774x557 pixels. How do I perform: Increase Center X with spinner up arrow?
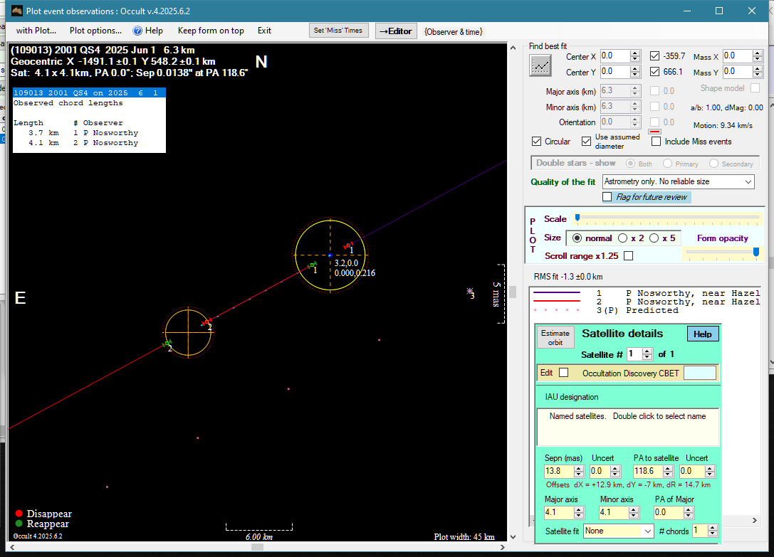635,53
